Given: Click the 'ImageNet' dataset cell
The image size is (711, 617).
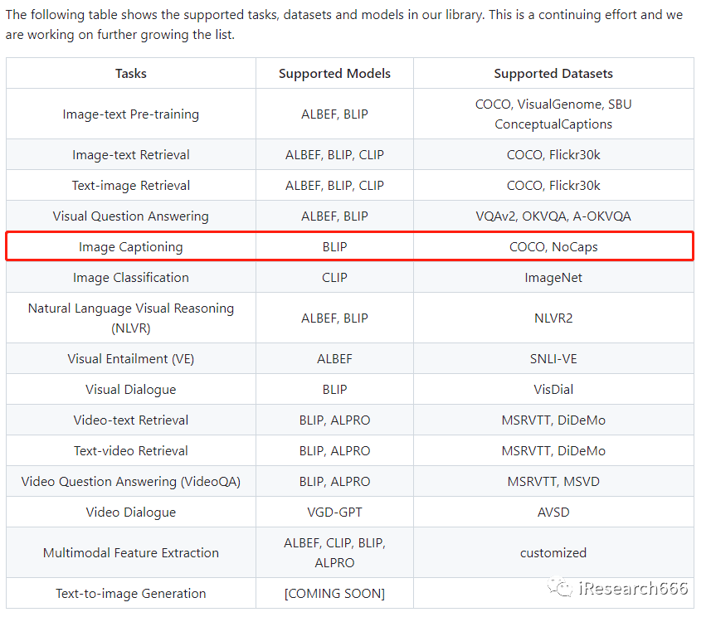Looking at the screenshot, I should coord(553,278).
